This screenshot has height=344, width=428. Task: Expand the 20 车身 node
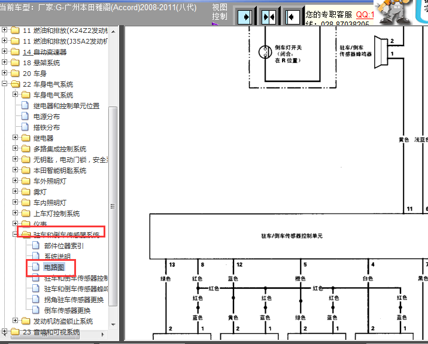coord(4,73)
